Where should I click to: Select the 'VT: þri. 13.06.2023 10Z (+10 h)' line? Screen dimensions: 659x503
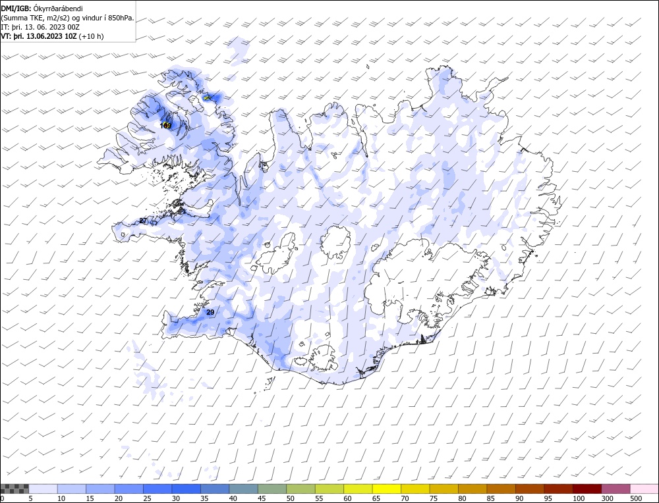(x=52, y=36)
